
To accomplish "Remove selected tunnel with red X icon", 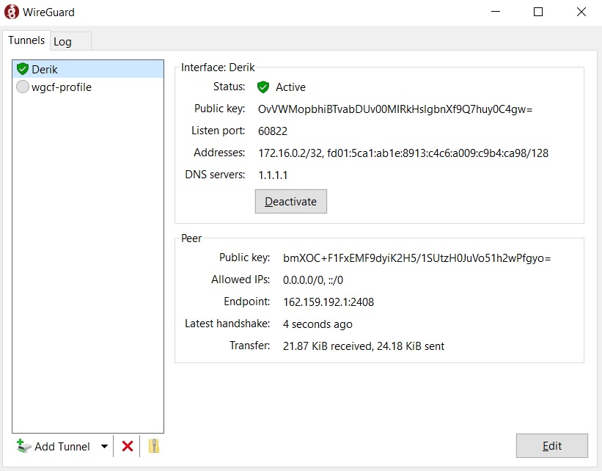I will pos(128,446).
